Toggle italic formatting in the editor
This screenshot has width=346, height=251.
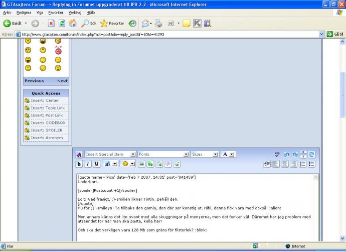88,164
